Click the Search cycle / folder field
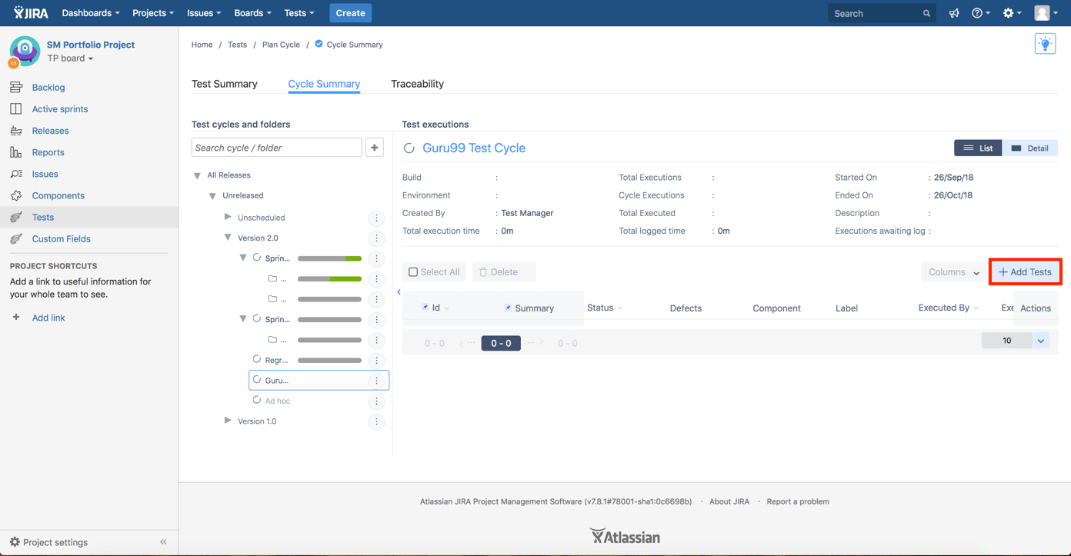Screen dimensions: 1071x556 coord(276,148)
